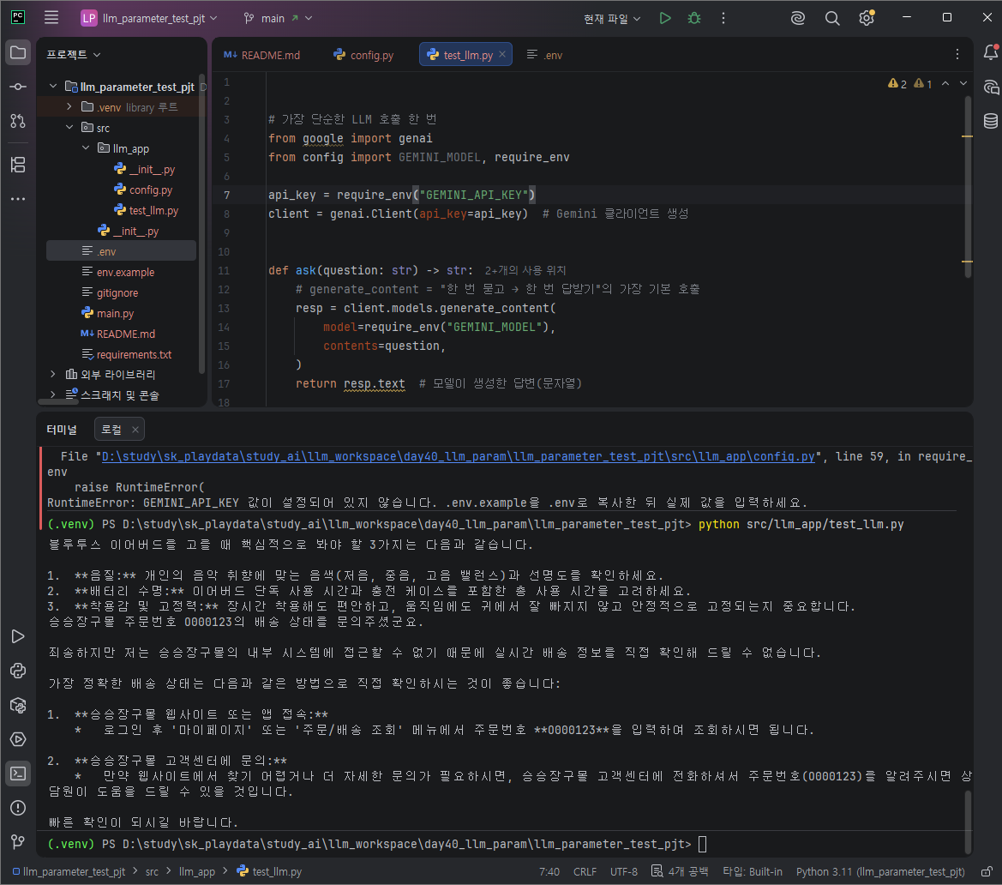This screenshot has height=885, width=1002.
Task: Open the main hamburger menu
Action: point(51,18)
